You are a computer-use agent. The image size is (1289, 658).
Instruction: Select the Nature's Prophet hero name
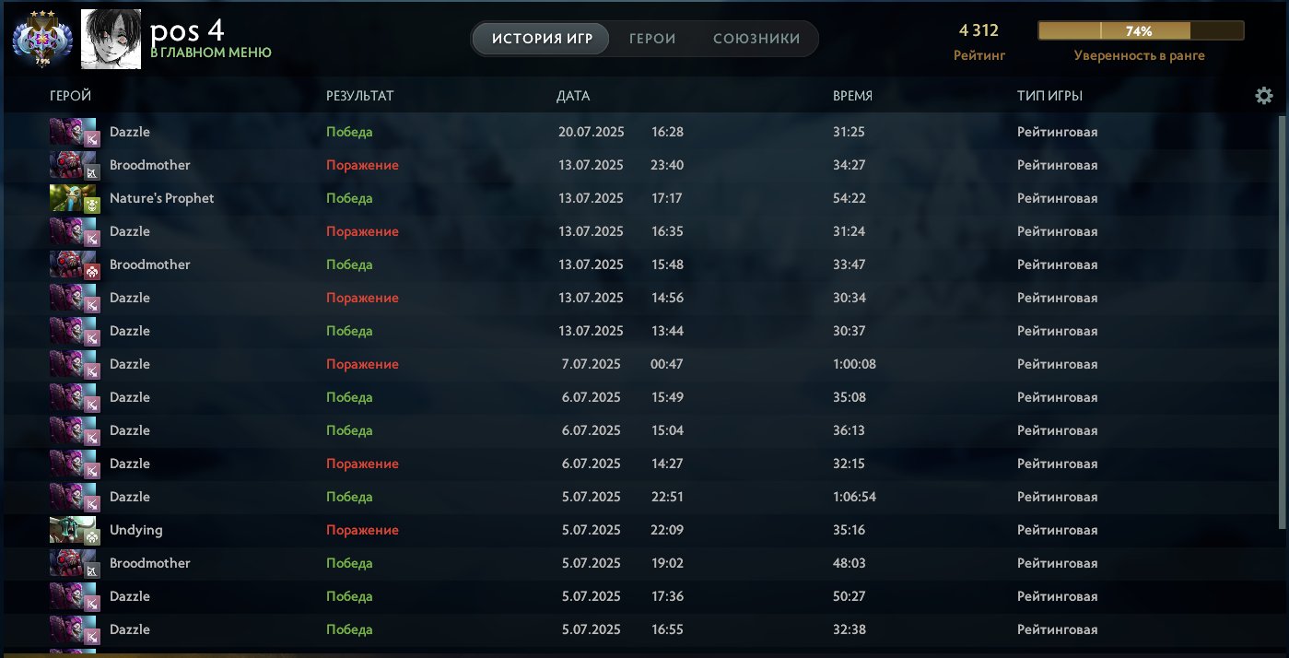162,198
